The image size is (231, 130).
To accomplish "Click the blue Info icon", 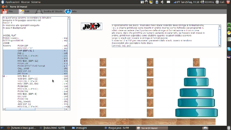I will [x=68, y=12].
